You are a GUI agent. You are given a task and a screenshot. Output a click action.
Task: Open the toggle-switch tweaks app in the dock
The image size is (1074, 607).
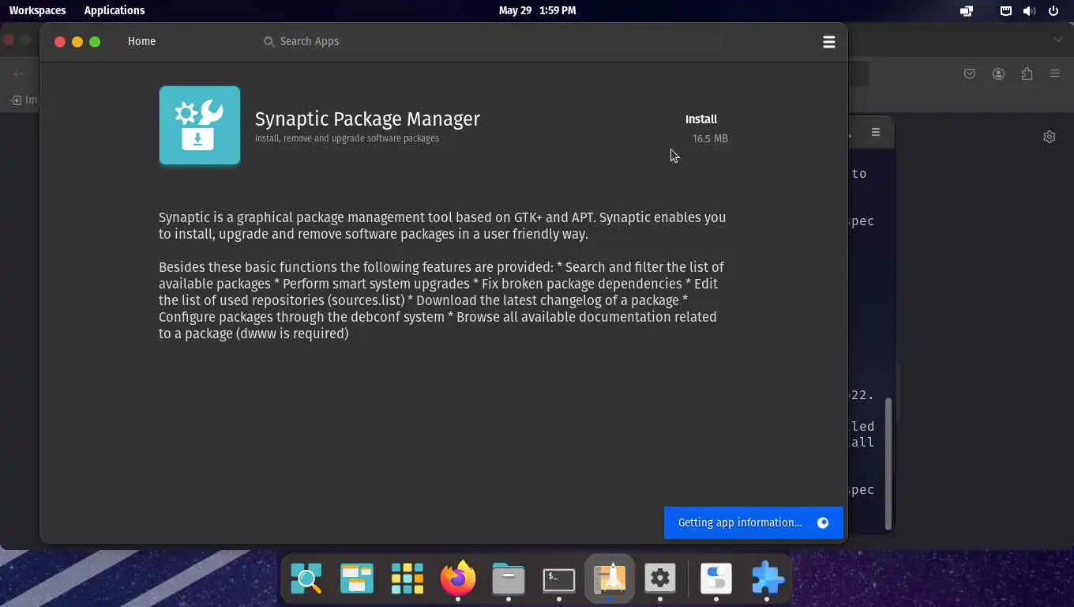(716, 579)
